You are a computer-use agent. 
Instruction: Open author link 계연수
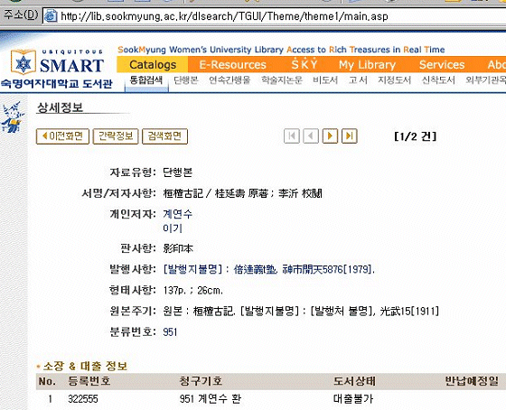pyautogui.click(x=177, y=214)
